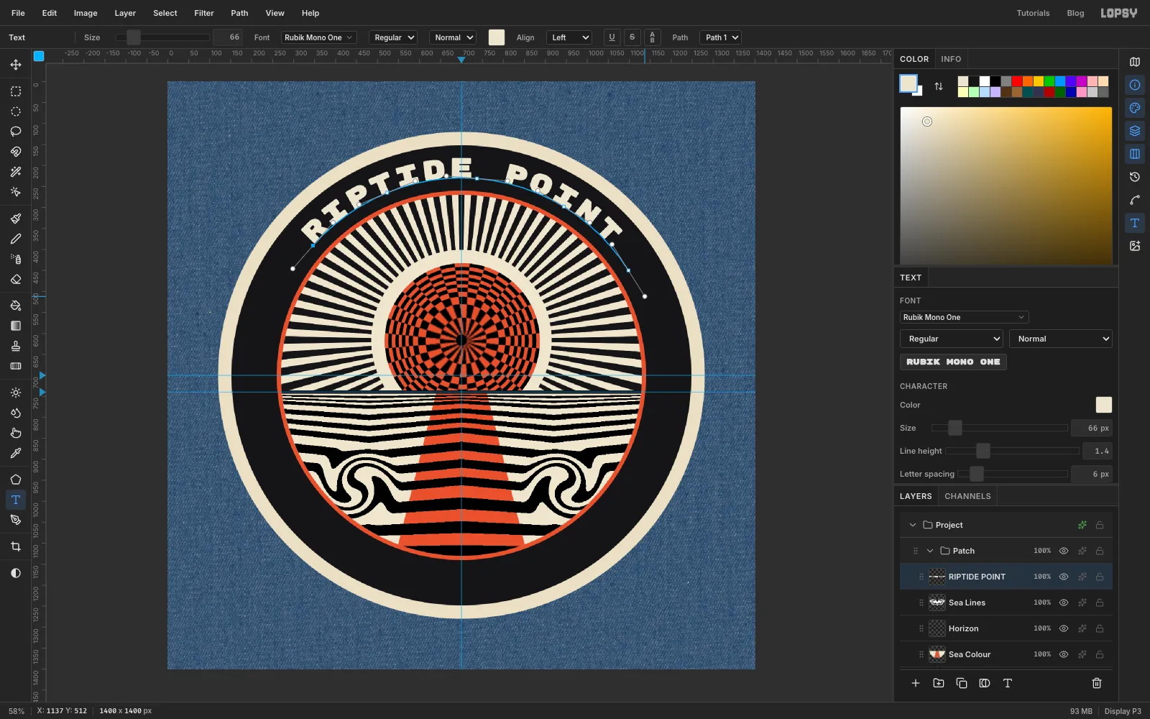
Task: Swap foreground and background colors
Action: (939, 86)
